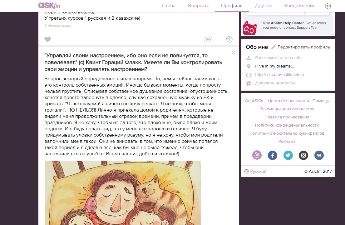Click the Добавьте интересы field
345x225 pixels.
276,83
